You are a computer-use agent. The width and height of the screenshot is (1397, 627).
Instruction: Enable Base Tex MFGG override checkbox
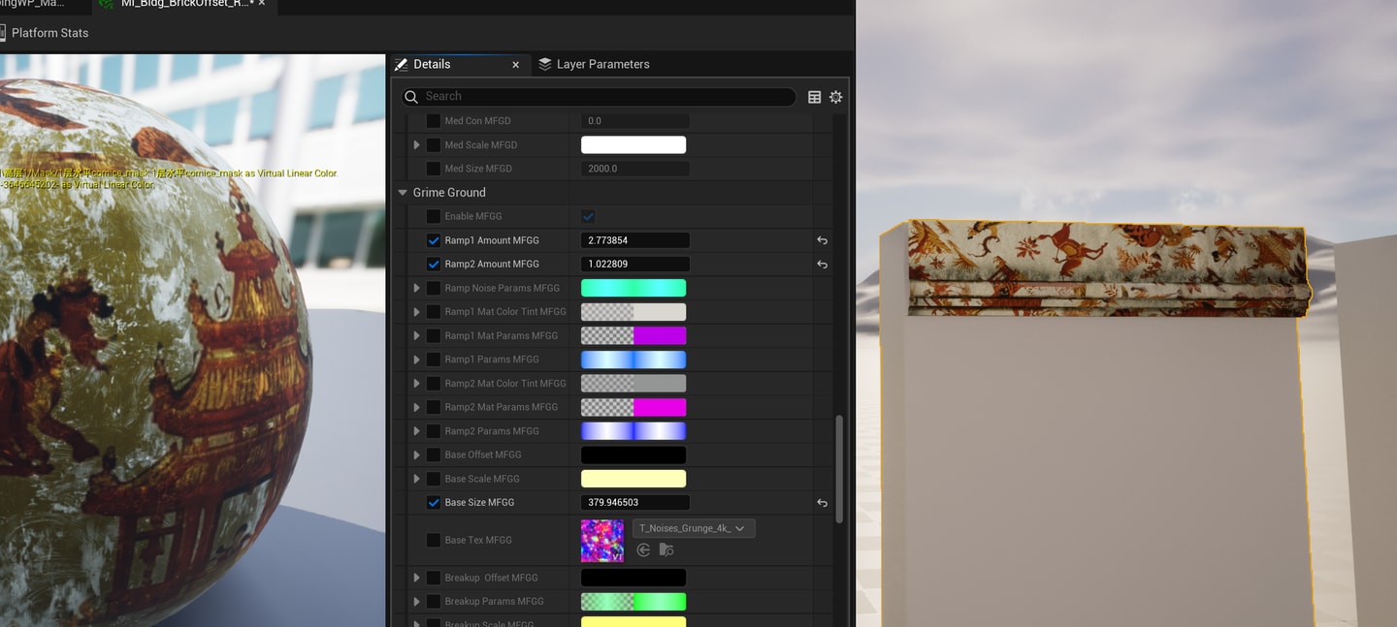(434, 541)
